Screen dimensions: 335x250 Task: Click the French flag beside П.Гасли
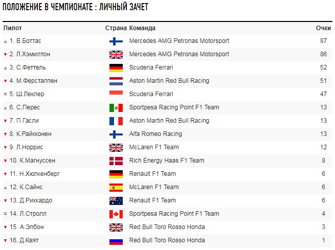[x=116, y=121]
